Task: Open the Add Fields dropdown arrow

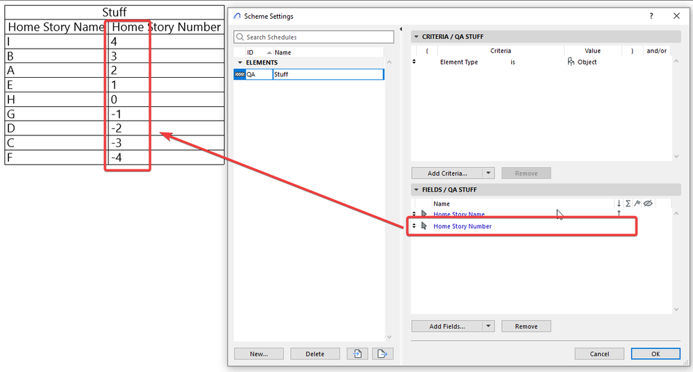Action: click(488, 326)
